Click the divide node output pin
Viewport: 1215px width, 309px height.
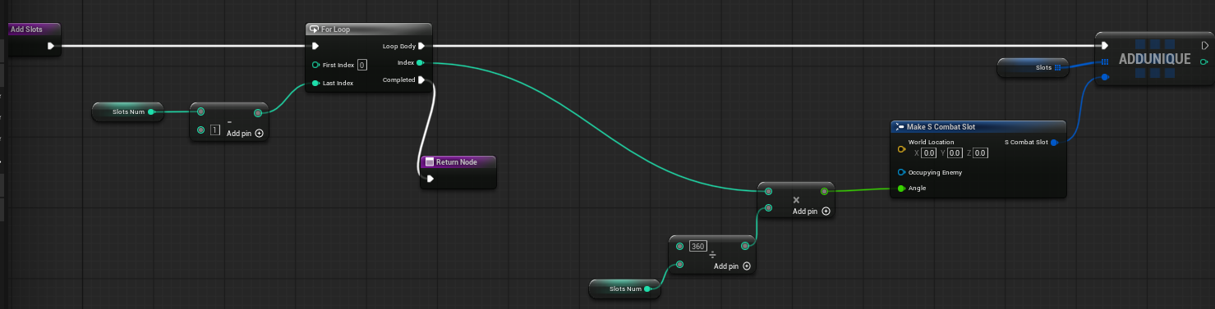tap(745, 246)
